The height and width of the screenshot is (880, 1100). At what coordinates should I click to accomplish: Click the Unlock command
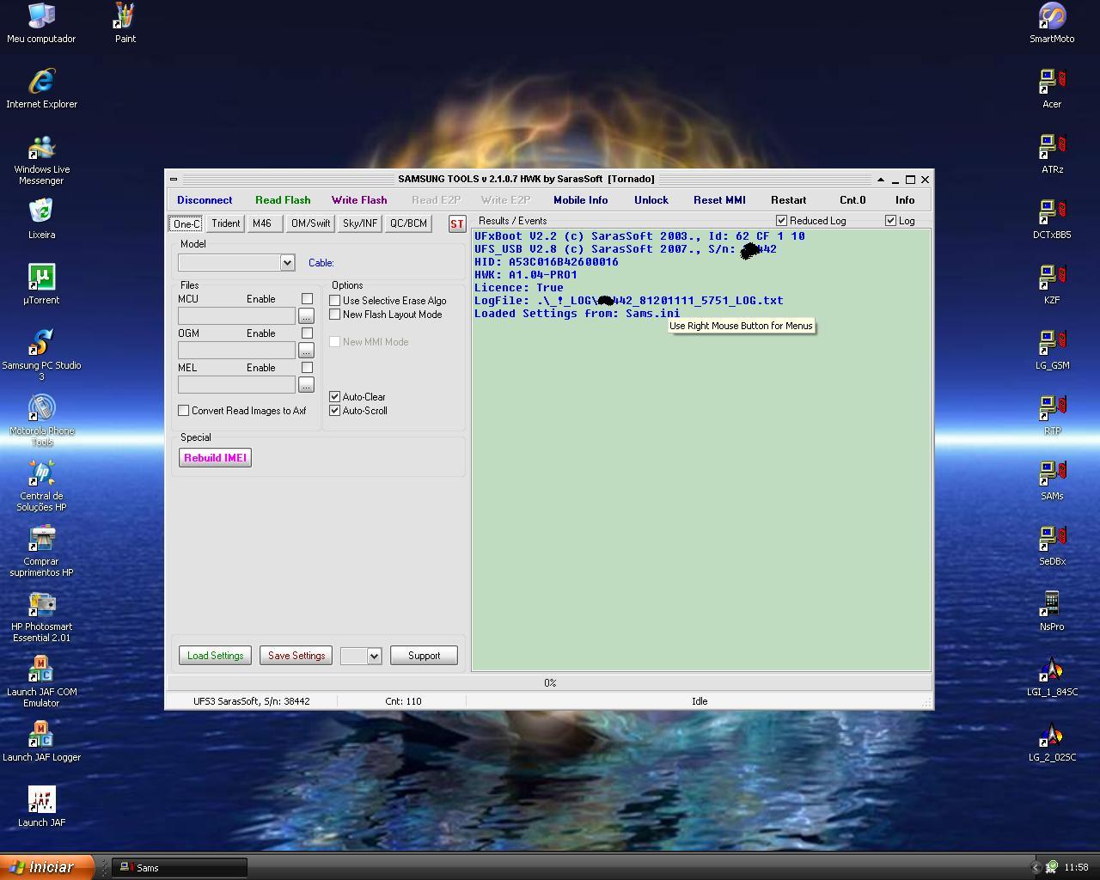tap(651, 200)
